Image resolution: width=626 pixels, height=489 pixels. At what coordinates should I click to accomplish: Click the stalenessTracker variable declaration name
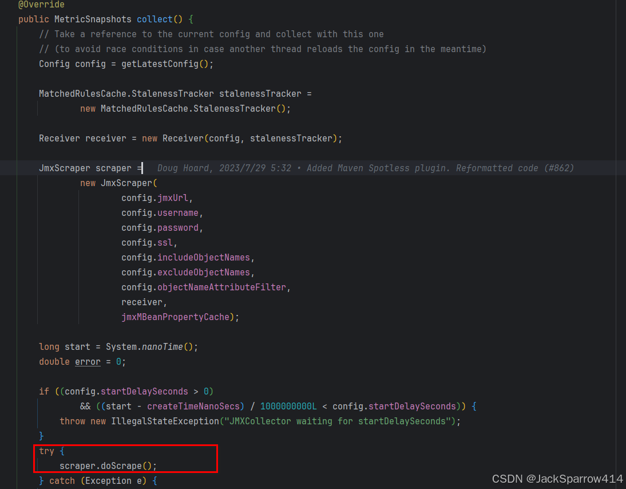point(260,94)
